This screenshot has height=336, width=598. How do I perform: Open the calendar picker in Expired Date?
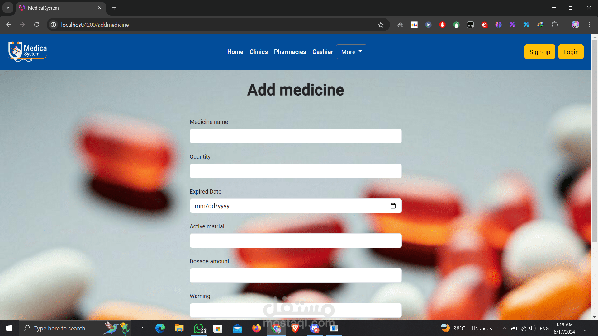(x=393, y=206)
